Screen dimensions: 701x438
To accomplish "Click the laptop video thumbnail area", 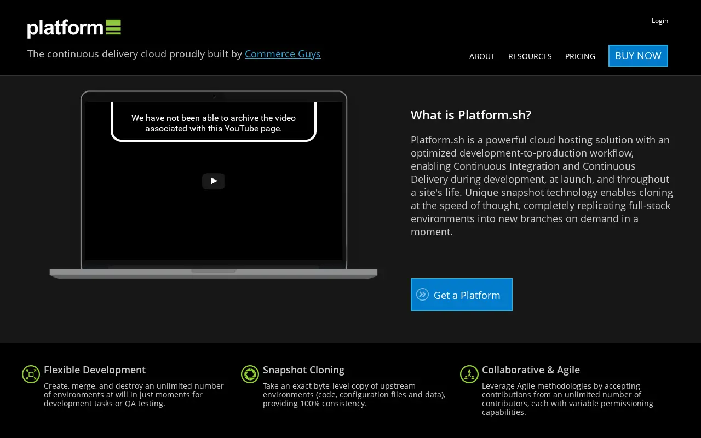I will (214, 181).
